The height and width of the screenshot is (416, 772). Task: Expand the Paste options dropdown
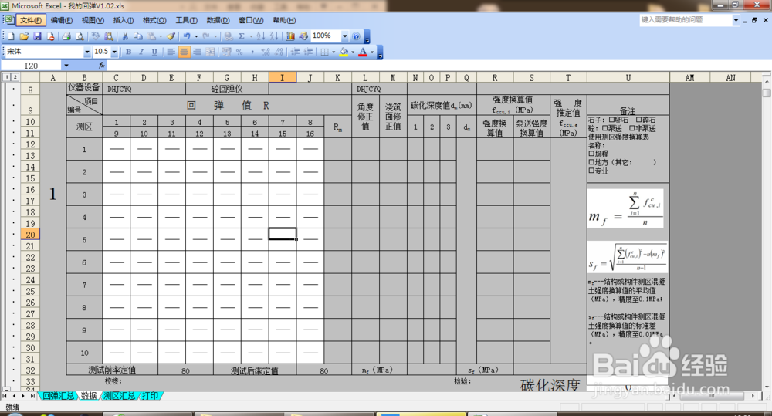tap(161, 36)
